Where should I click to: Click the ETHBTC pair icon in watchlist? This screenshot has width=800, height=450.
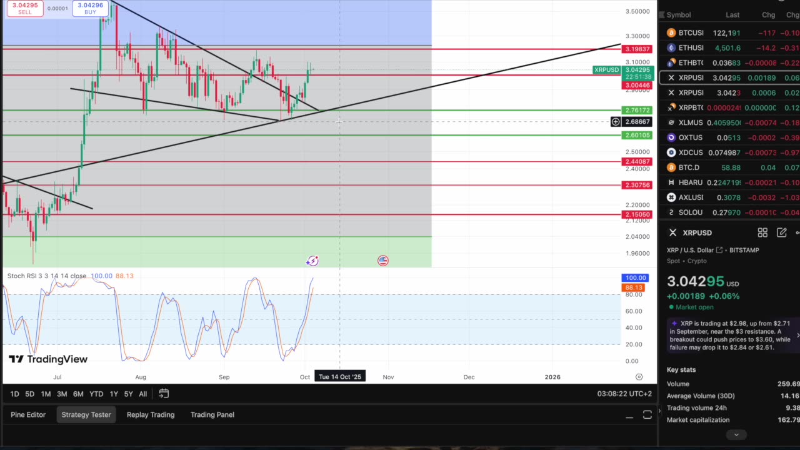click(x=671, y=62)
